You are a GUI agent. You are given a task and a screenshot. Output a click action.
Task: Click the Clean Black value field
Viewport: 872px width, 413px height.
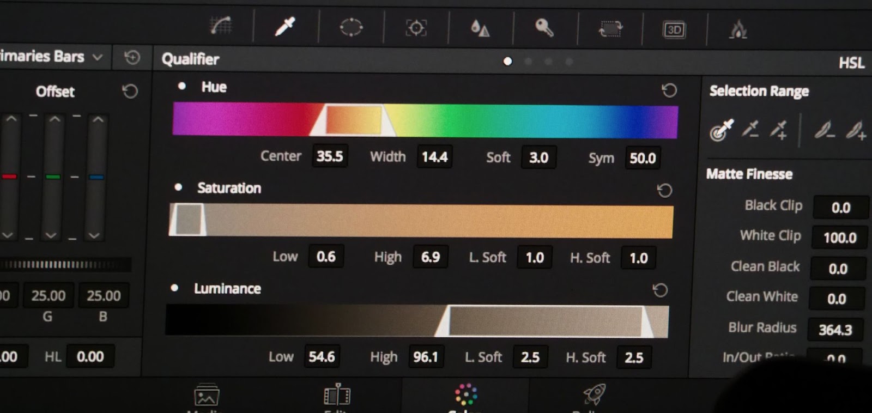(x=838, y=269)
